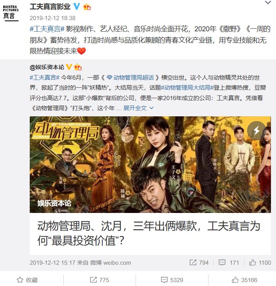Open the comments button showing 5329
Image resolution: width=276 pixels, height=286 pixels.
tap(172, 280)
